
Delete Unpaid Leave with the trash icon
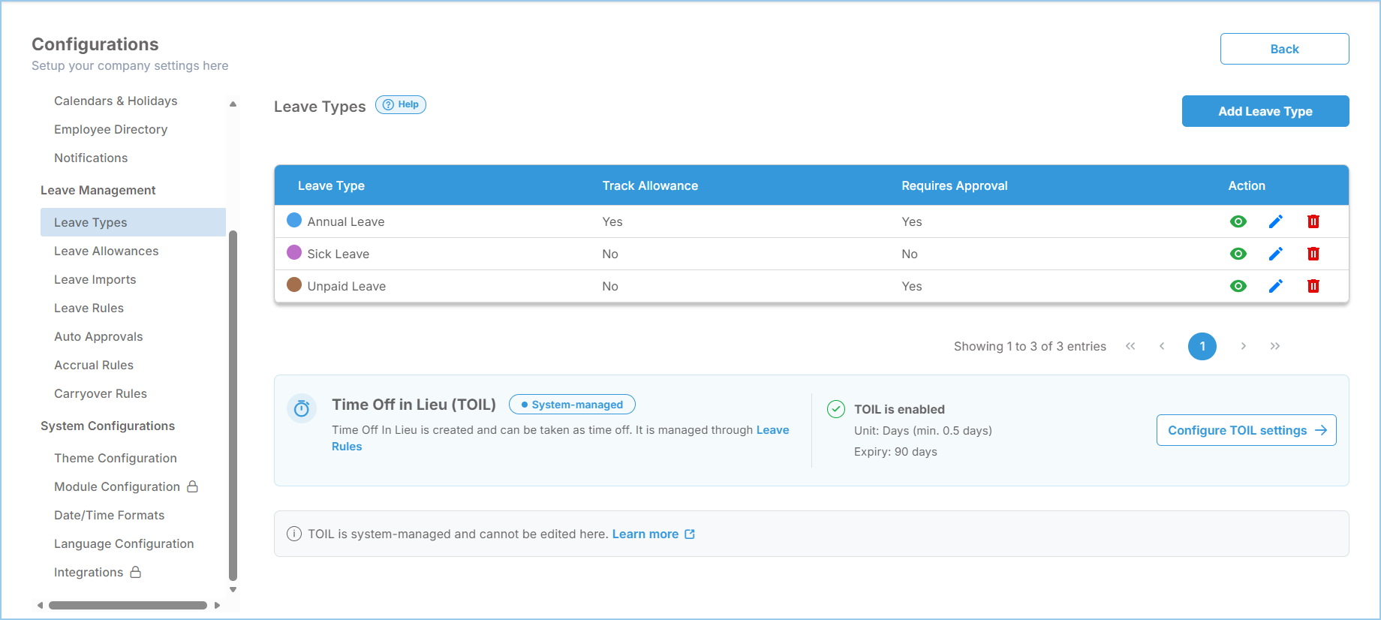pyautogui.click(x=1313, y=286)
